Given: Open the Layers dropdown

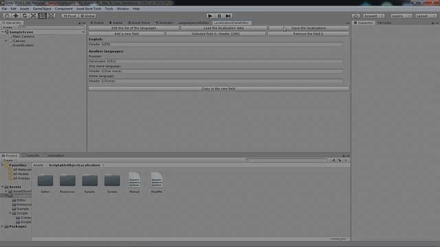Looking at the screenshot, I should tap(401, 16).
